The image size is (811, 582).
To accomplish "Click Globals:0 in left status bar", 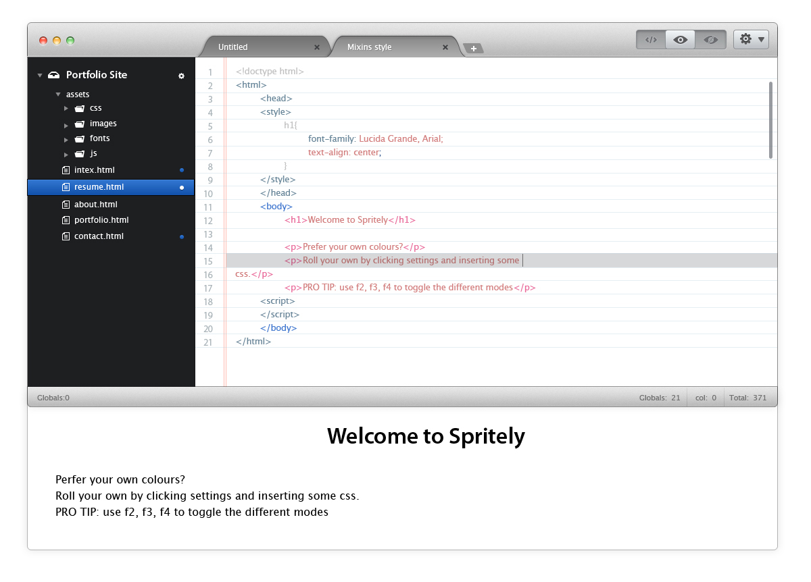I will pyautogui.click(x=53, y=398).
